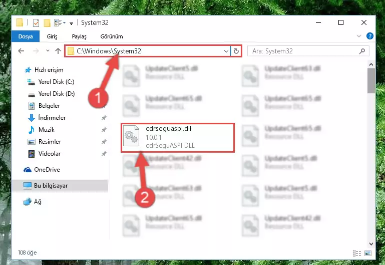The image size is (385, 265).
Task: Open the Görünüm ribbon tab
Action: tap(112, 36)
